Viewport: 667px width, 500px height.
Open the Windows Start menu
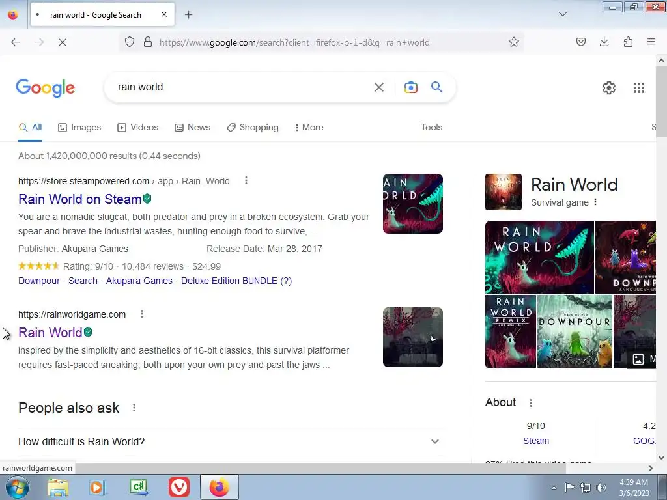pyautogui.click(x=17, y=487)
